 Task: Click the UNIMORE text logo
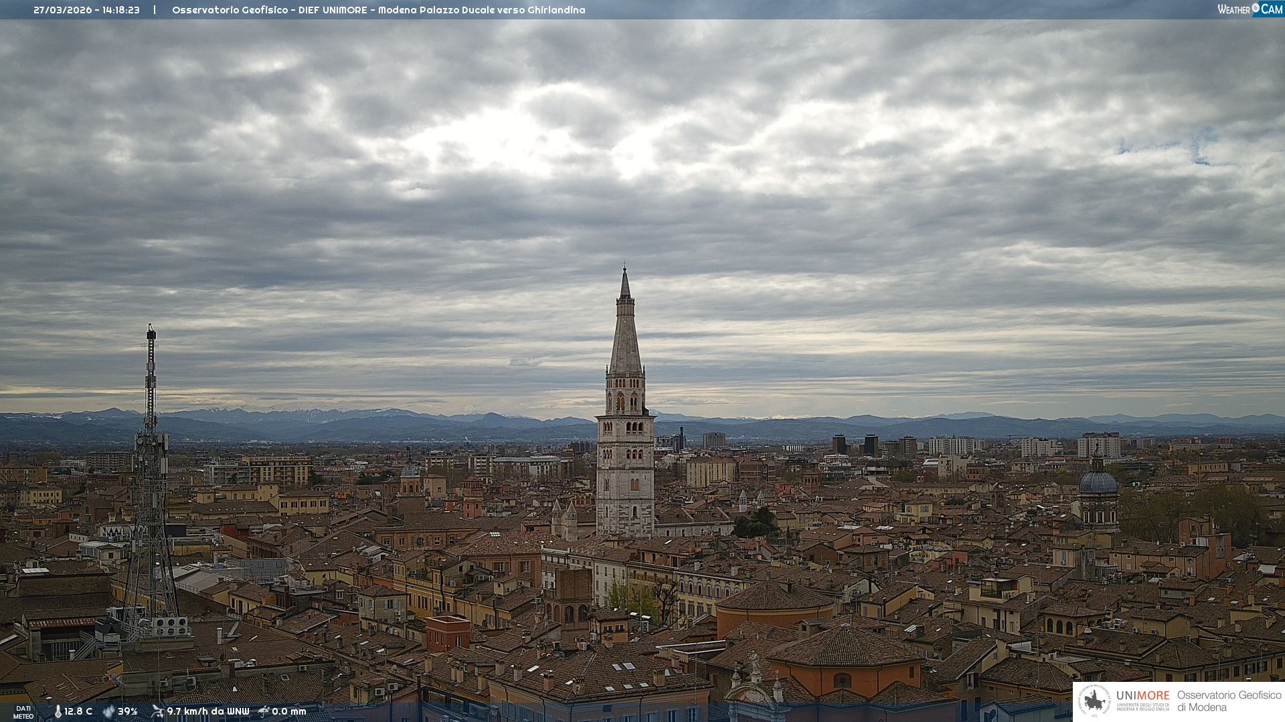(x=1142, y=696)
